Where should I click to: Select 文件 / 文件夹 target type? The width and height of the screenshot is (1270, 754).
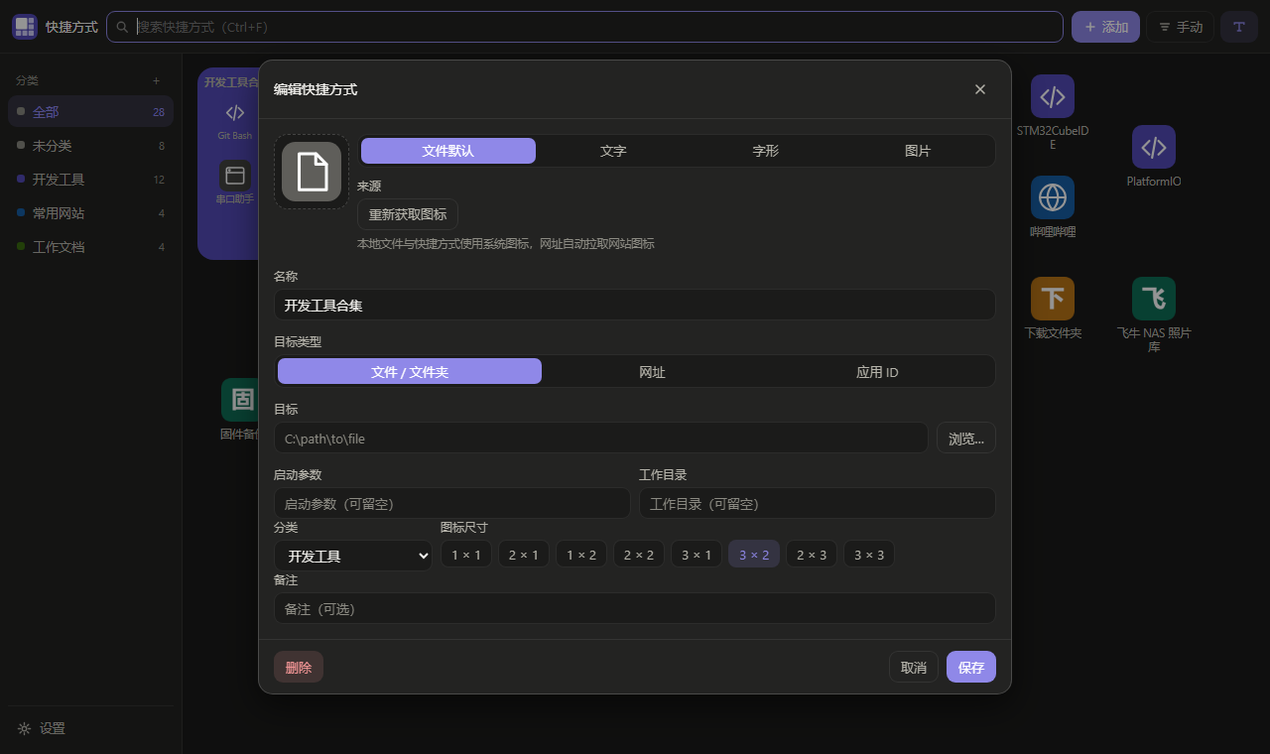click(410, 371)
